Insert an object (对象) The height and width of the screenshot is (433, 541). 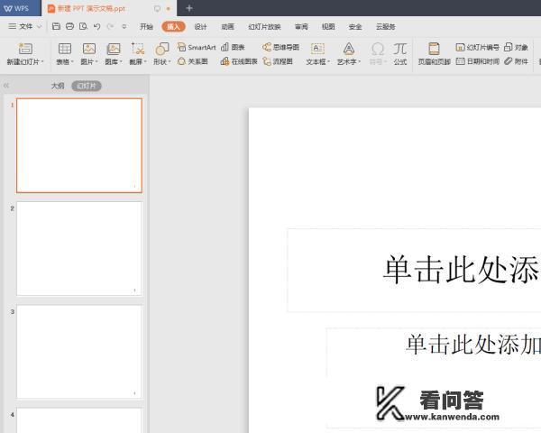tap(516, 47)
